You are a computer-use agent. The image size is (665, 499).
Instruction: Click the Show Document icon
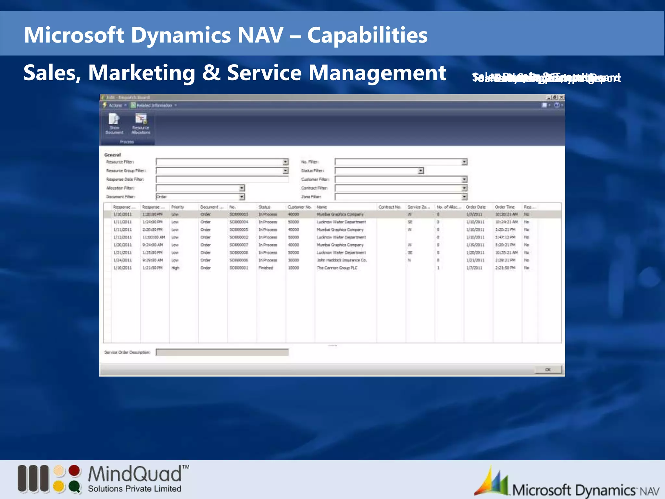[114, 119]
